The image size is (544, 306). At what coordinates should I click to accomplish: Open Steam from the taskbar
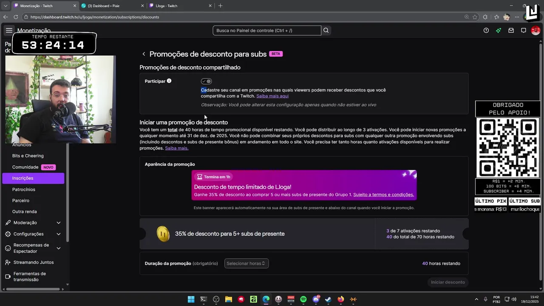click(328, 299)
